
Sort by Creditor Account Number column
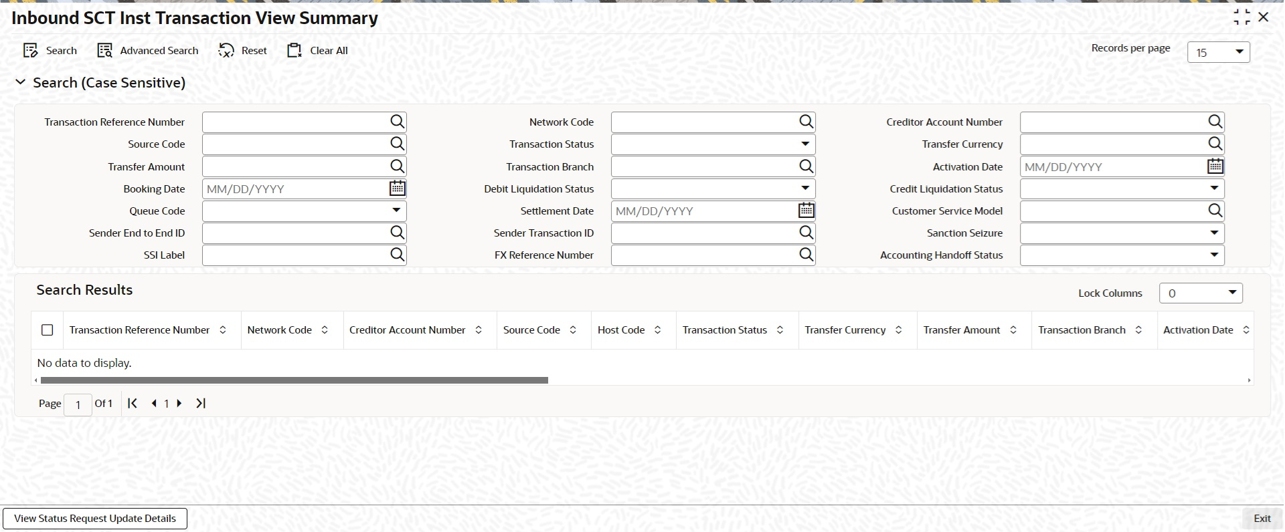tap(479, 330)
